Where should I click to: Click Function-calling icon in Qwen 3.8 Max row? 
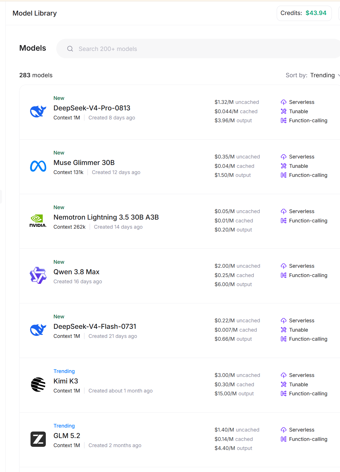point(283,275)
